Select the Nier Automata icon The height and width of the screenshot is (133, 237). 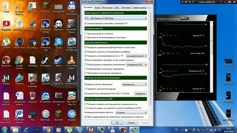pyautogui.click(x=32, y=81)
